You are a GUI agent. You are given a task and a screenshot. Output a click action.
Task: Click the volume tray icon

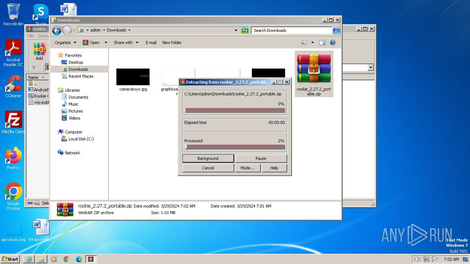(417, 259)
